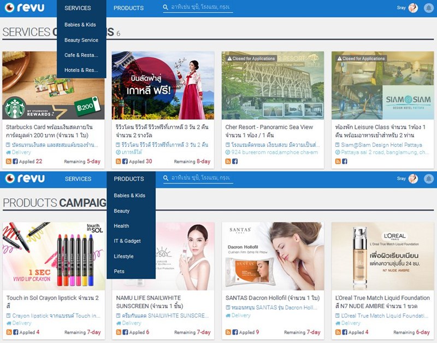The image size is (437, 343).
Task: Open SERVICES menu on the Products Campaigns header
Action: (78, 179)
